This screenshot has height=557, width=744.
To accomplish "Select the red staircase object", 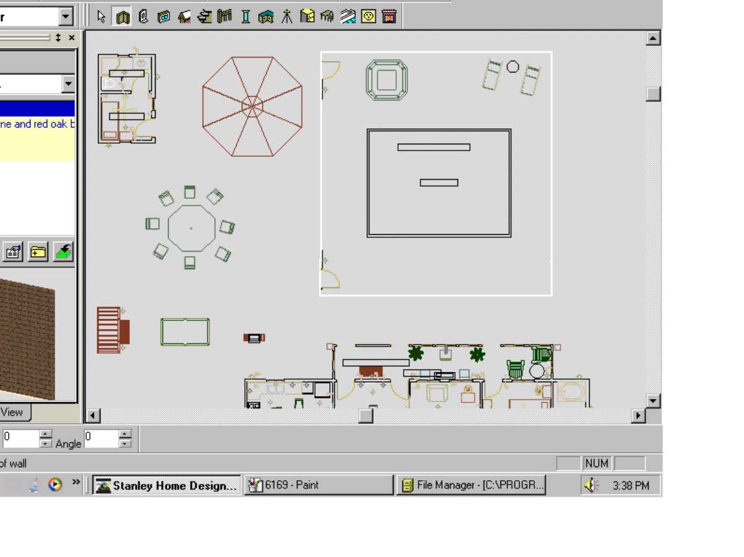I will click(112, 330).
